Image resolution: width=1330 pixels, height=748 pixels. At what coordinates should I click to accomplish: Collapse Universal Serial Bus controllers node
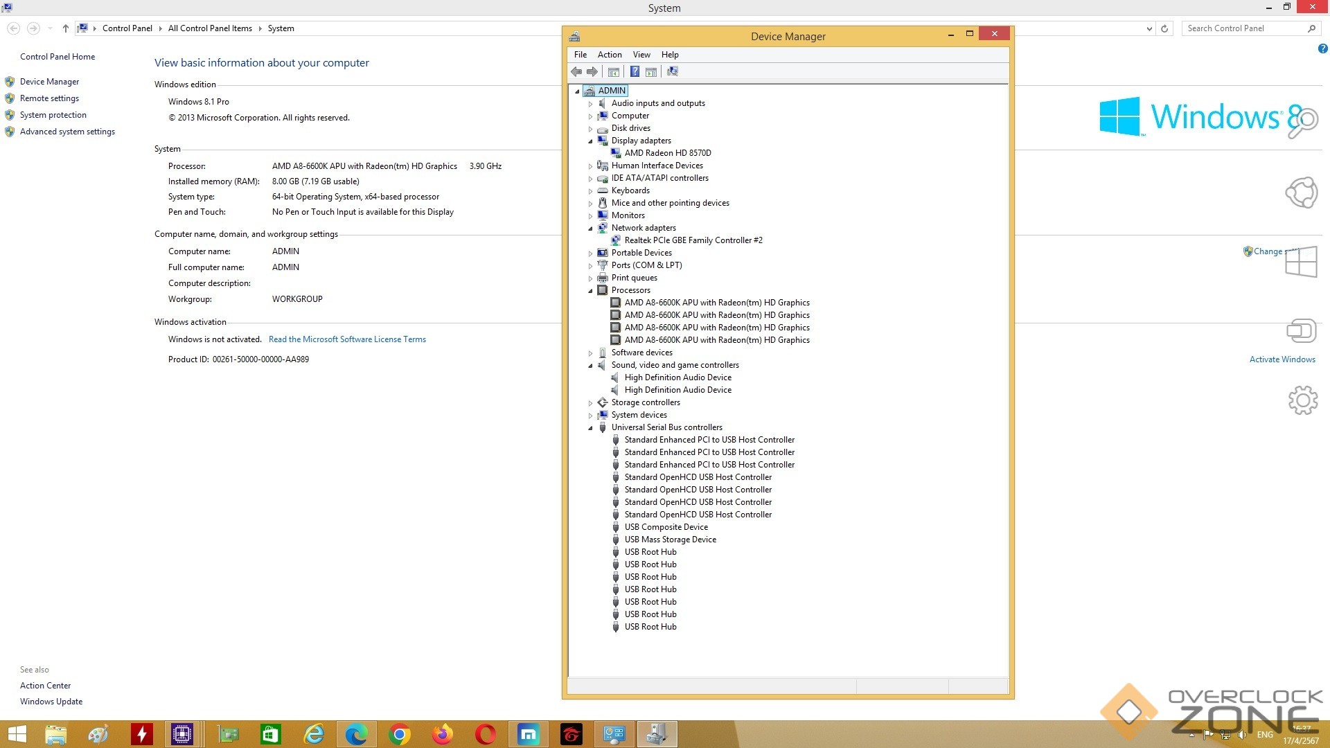click(591, 428)
